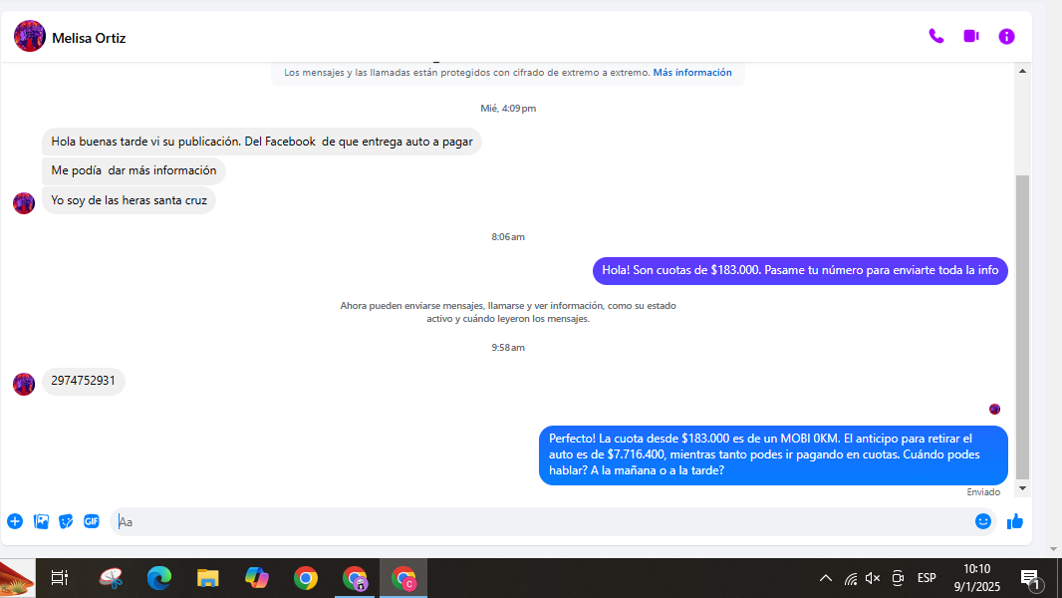1062x598 pixels.
Task: Show hidden system tray icons
Action: [826, 578]
